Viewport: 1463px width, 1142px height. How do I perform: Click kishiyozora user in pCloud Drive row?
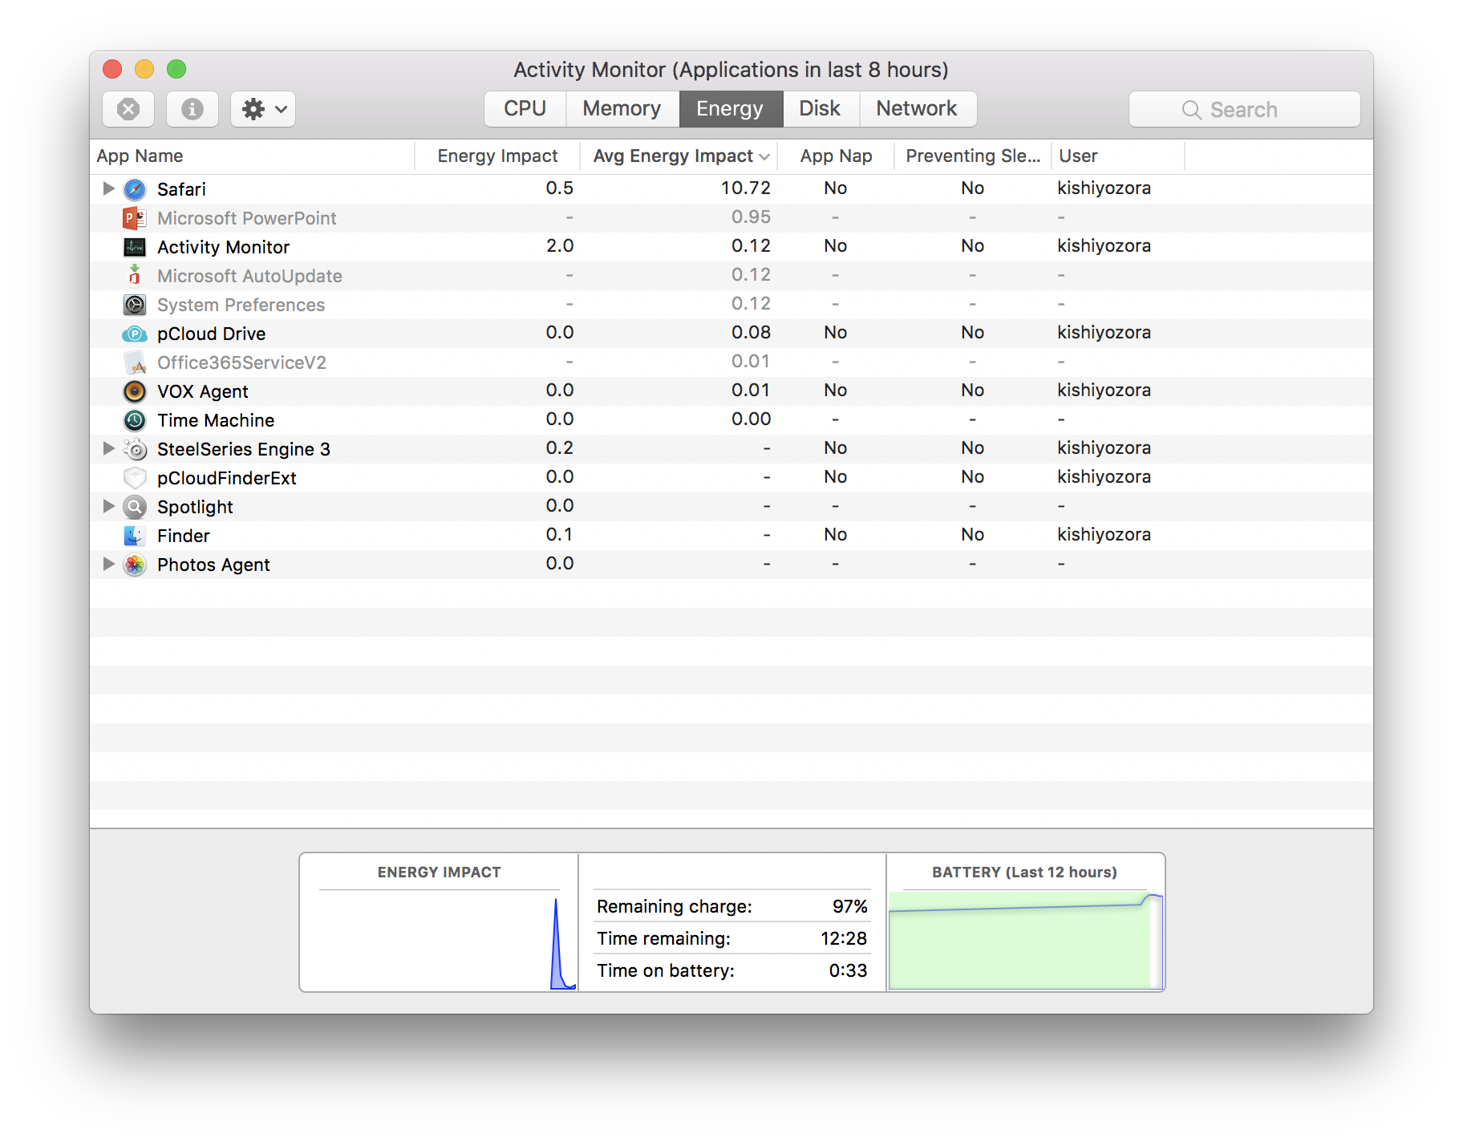click(x=1104, y=332)
